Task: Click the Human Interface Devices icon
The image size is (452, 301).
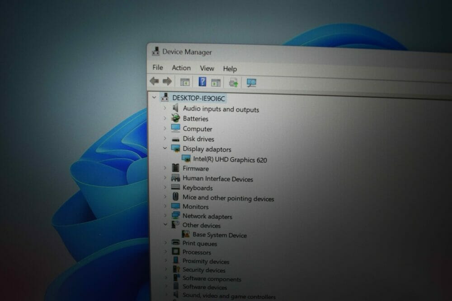Action: [x=175, y=178]
